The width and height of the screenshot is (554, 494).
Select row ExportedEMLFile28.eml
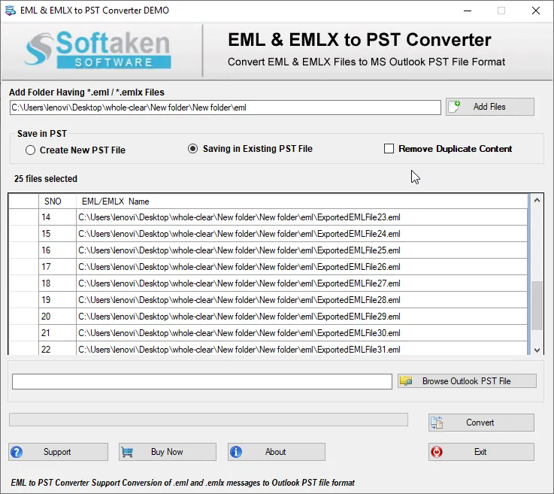tap(268, 300)
